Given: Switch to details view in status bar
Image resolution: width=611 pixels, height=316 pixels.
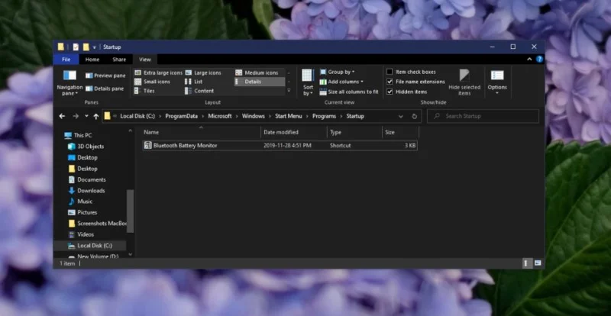Looking at the screenshot, I should click(527, 263).
